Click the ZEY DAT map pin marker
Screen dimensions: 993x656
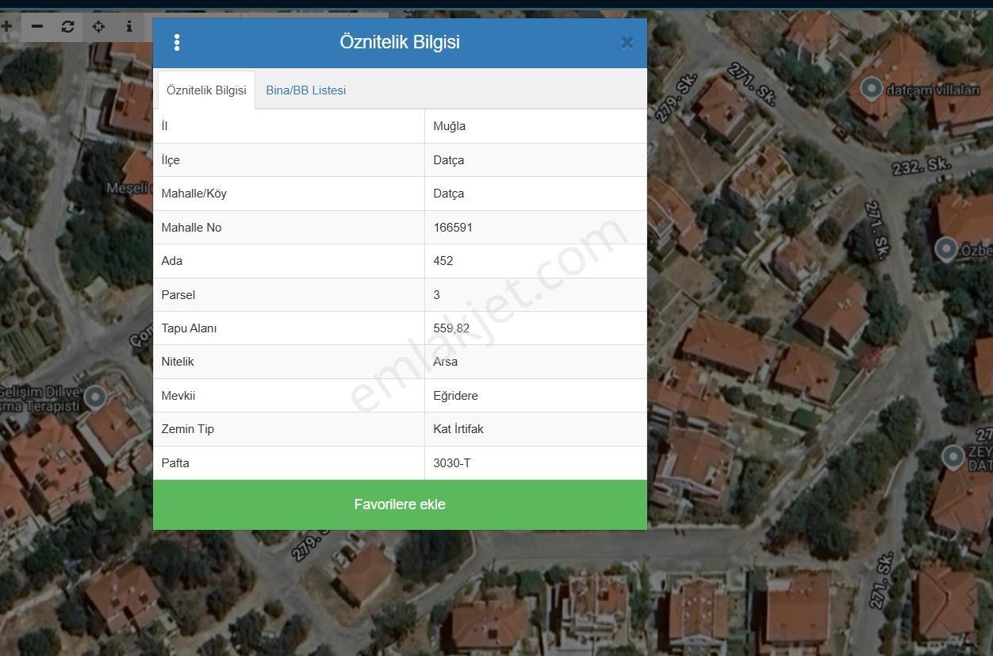(x=953, y=456)
